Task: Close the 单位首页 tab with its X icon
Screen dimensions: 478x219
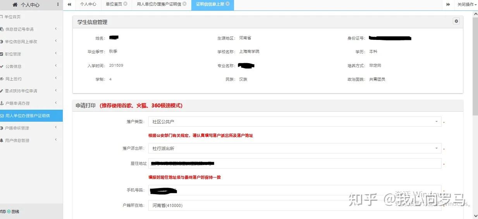Action: point(126,4)
